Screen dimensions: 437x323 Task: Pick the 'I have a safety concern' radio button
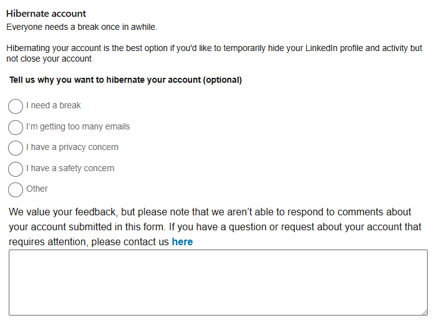click(16, 169)
